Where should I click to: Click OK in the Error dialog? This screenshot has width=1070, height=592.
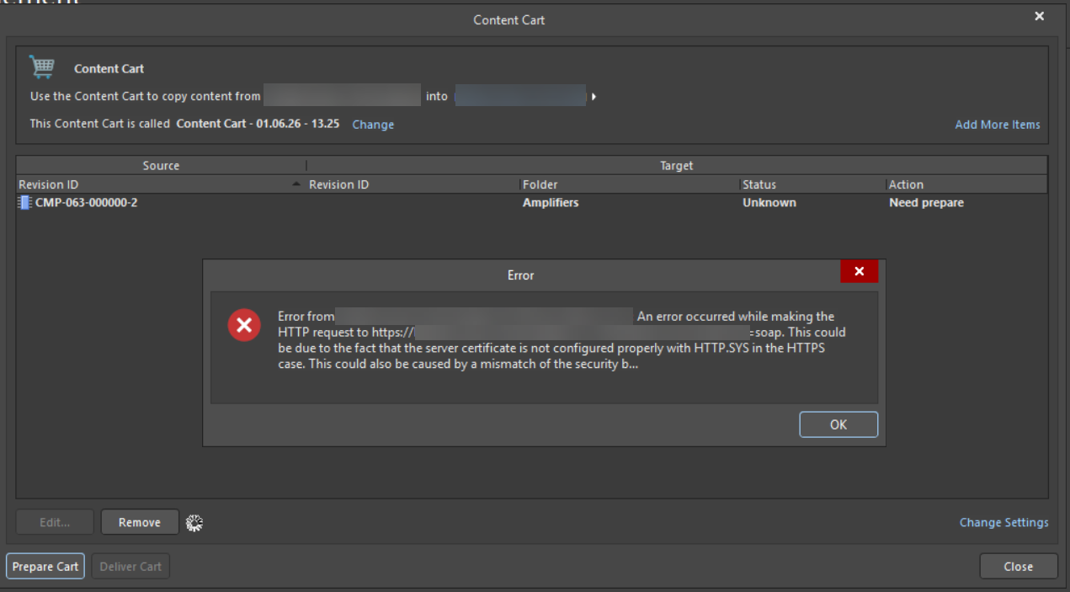(838, 424)
